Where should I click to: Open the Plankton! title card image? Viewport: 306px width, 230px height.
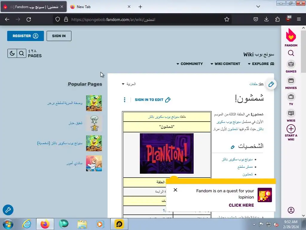point(167,153)
